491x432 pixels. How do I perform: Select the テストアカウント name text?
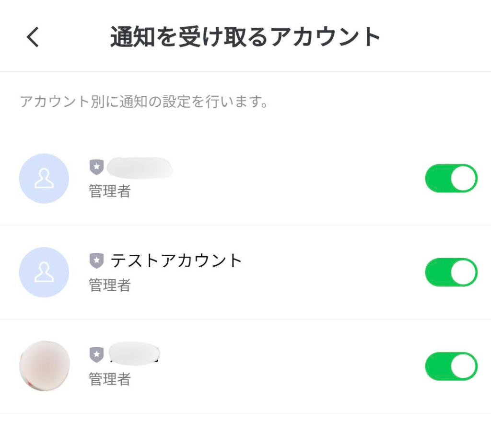pos(175,261)
